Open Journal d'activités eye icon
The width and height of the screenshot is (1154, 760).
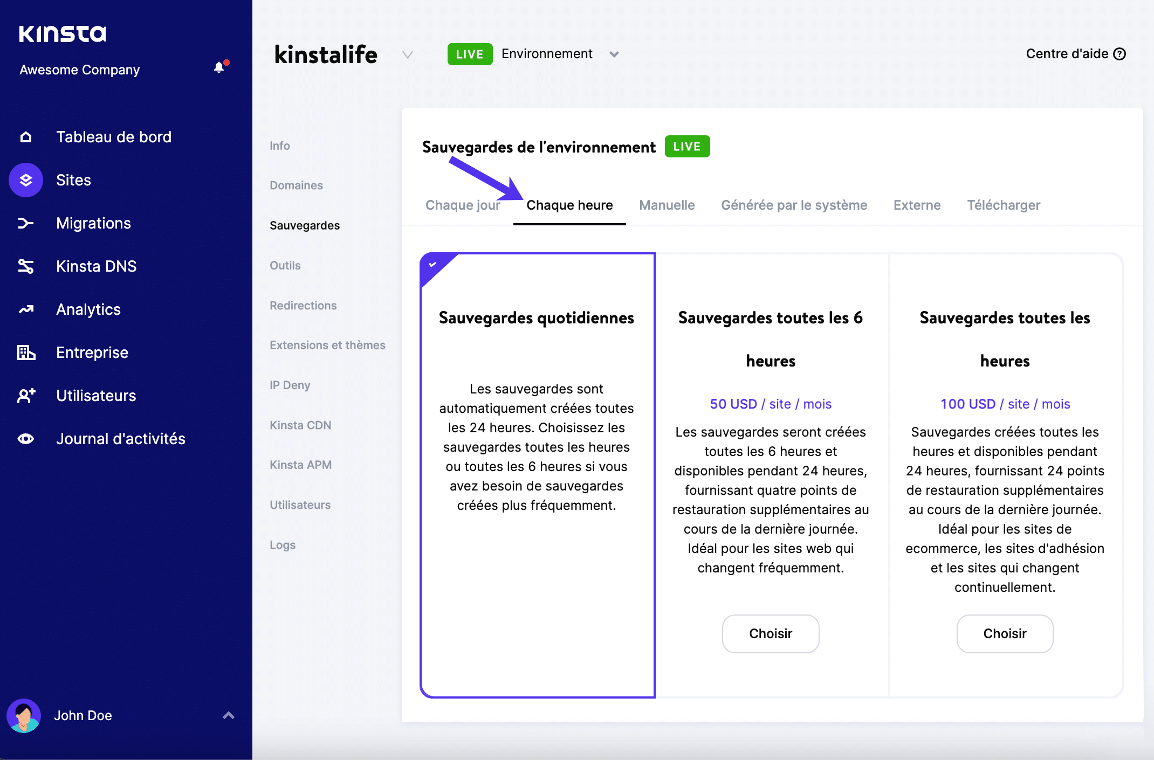(26, 439)
